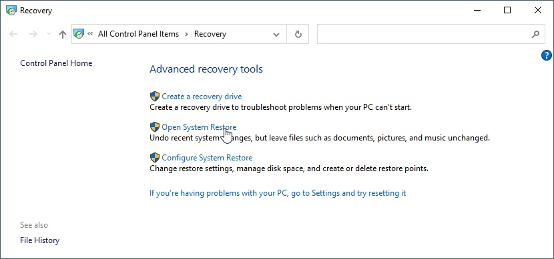Click the Change restore settings description
554x259 pixels.
coord(289,168)
